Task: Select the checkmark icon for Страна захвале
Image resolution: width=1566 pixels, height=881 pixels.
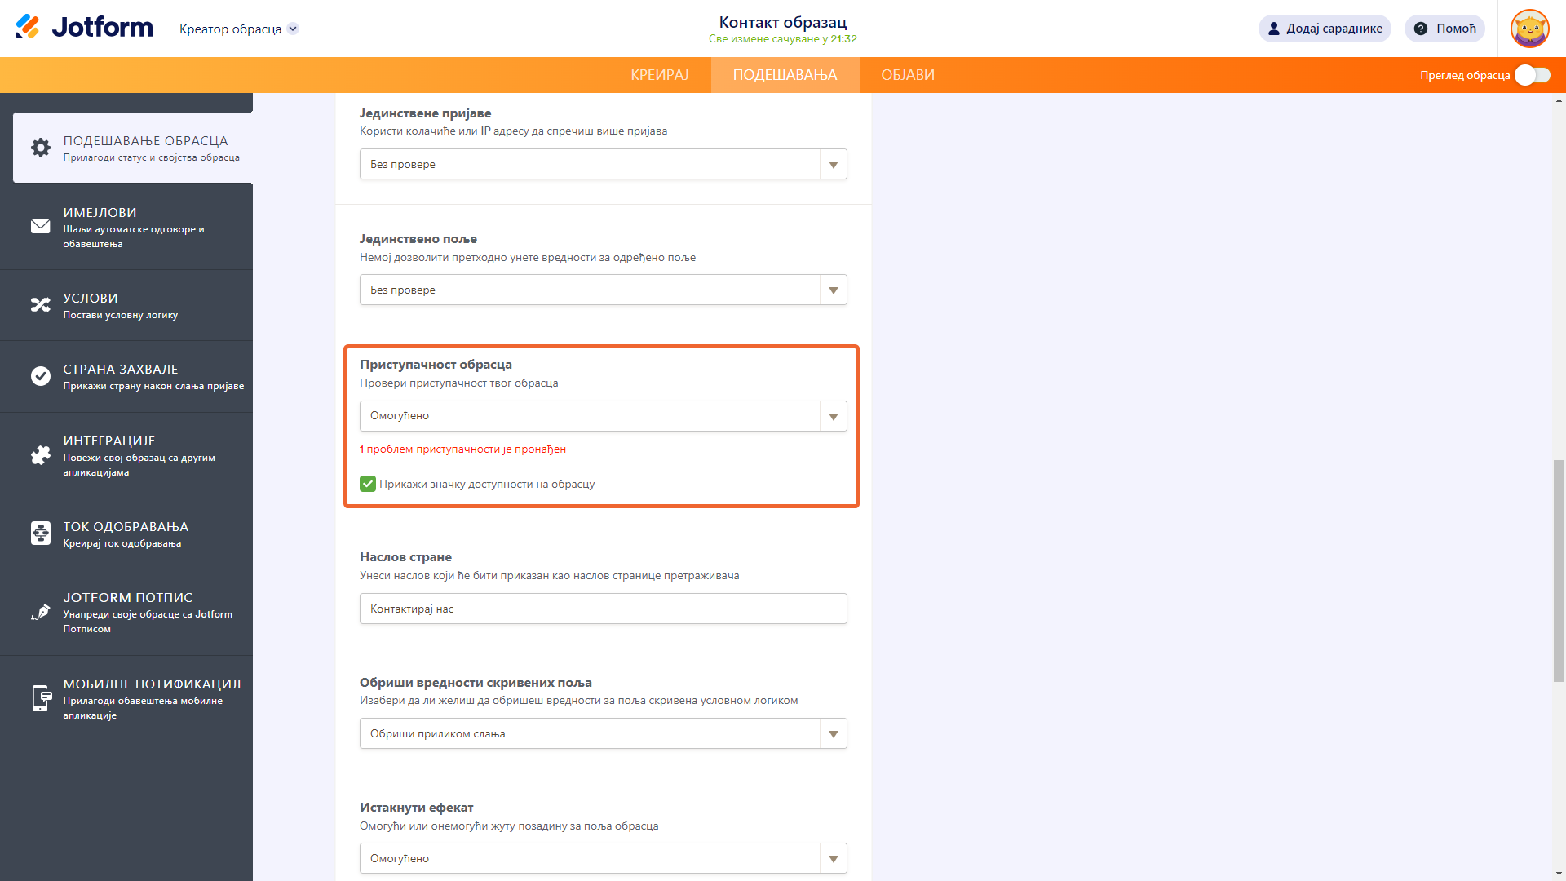Action: click(41, 376)
